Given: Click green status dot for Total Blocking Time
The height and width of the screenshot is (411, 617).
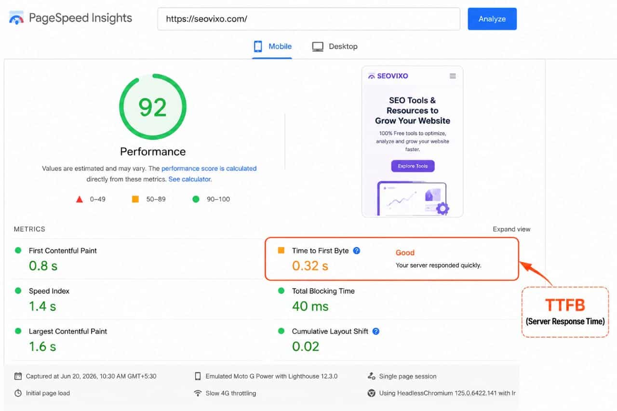Looking at the screenshot, I should tap(281, 291).
